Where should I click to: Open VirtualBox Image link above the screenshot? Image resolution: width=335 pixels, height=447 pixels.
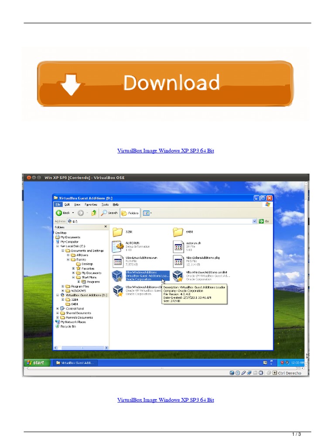(165, 151)
